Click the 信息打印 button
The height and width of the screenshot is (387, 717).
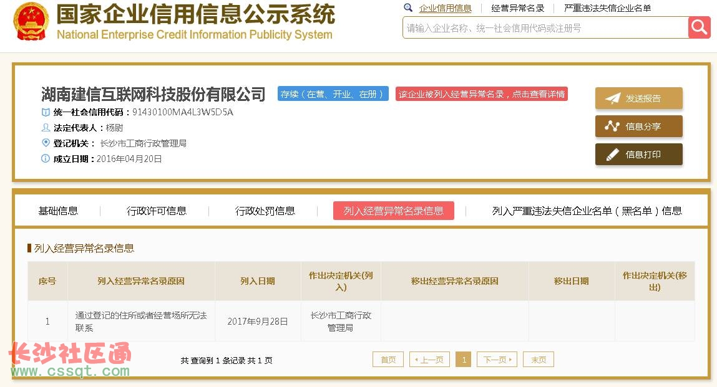pyautogui.click(x=639, y=155)
